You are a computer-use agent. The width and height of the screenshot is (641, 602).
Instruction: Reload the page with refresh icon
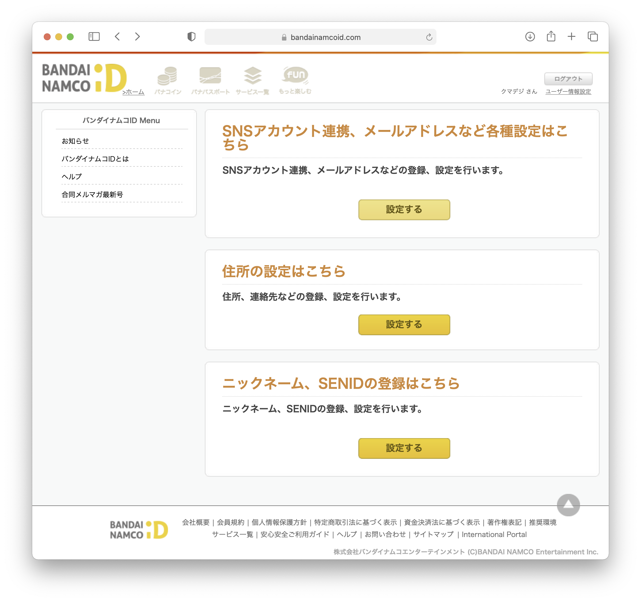click(429, 37)
